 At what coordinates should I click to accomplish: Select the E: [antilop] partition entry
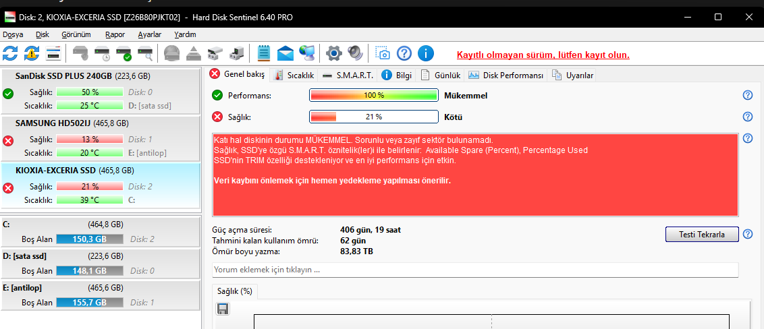click(x=100, y=295)
